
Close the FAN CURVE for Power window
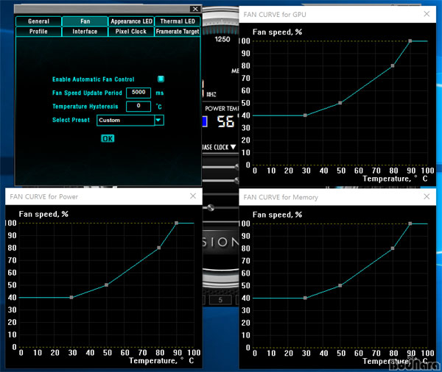tap(193, 196)
